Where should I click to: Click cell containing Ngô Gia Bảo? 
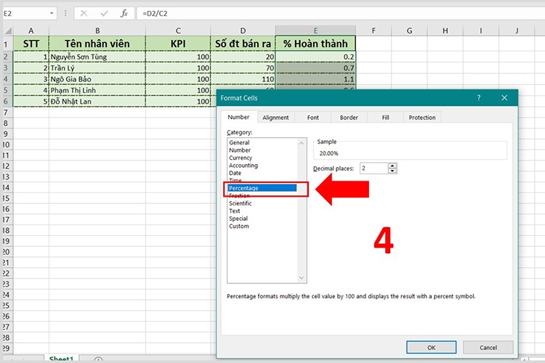coord(97,79)
